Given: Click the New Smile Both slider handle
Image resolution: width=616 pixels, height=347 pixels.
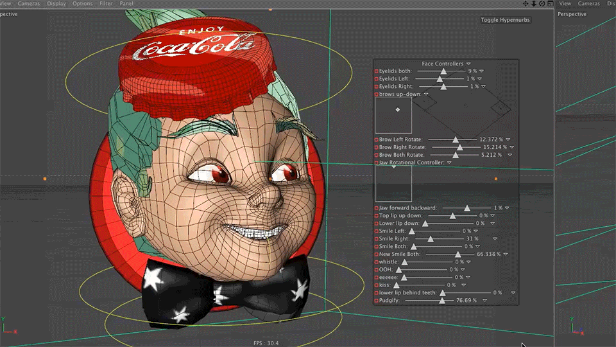Looking at the screenshot, I should click(x=458, y=254).
